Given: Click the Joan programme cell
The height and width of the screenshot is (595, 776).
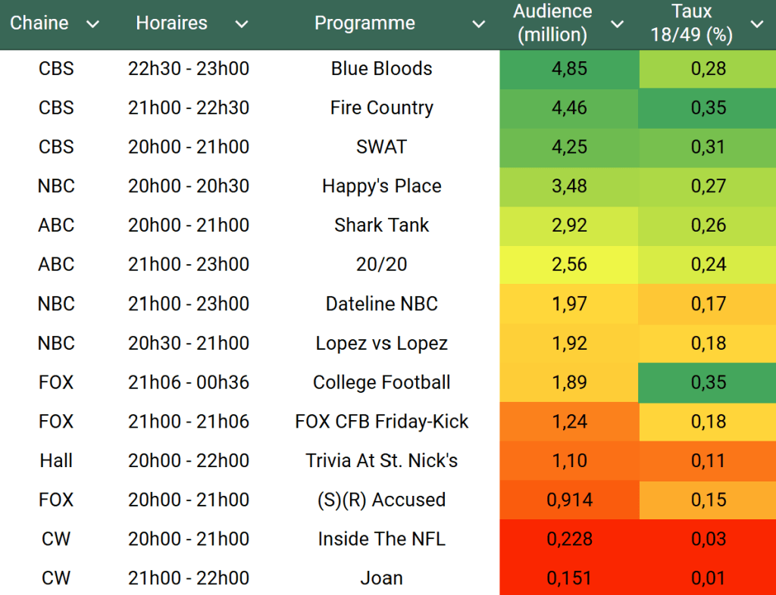Looking at the screenshot, I should [x=381, y=578].
